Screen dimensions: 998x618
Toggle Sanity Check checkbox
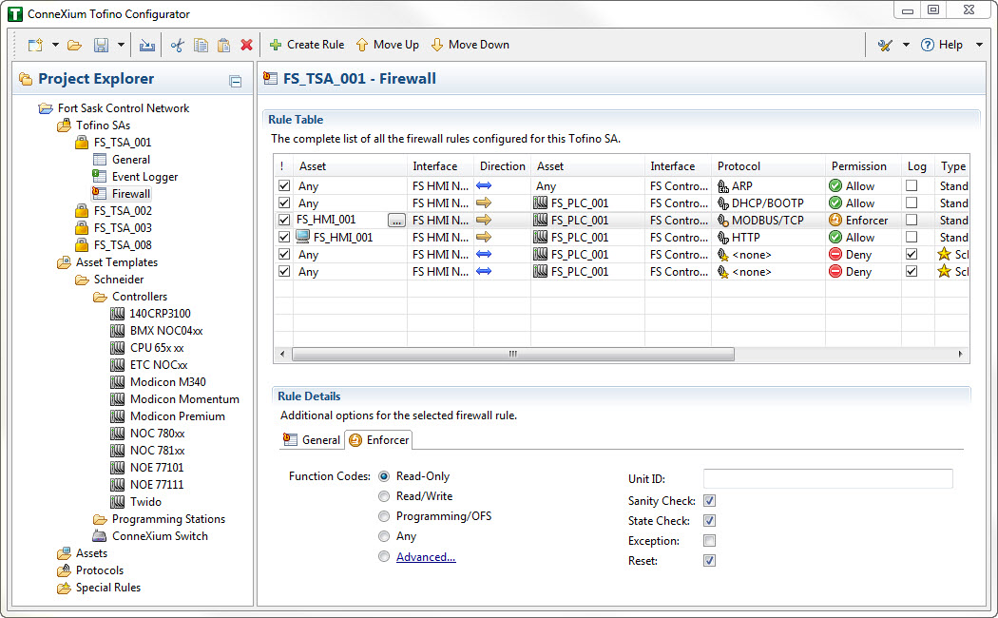(709, 501)
